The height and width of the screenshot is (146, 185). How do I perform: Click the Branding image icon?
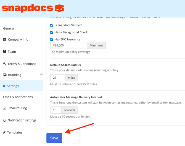(5, 75)
